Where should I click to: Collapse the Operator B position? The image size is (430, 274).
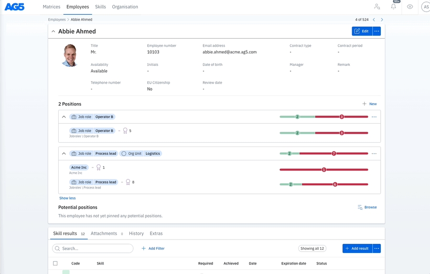64,117
